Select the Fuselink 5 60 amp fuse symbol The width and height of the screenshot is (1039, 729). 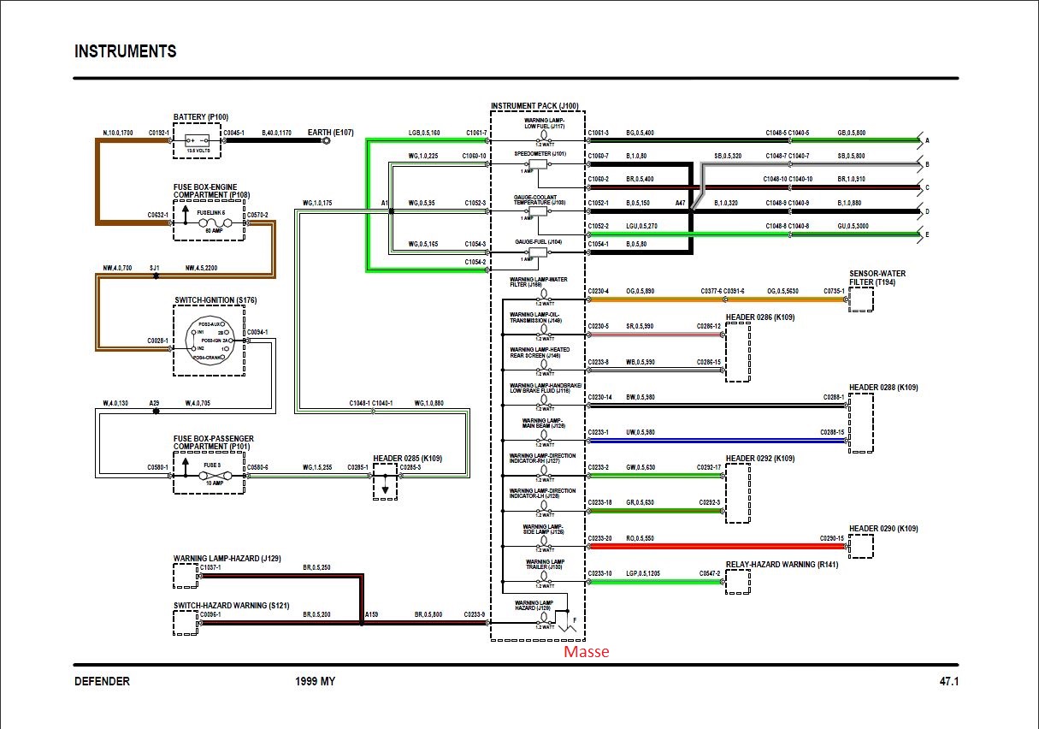point(210,222)
